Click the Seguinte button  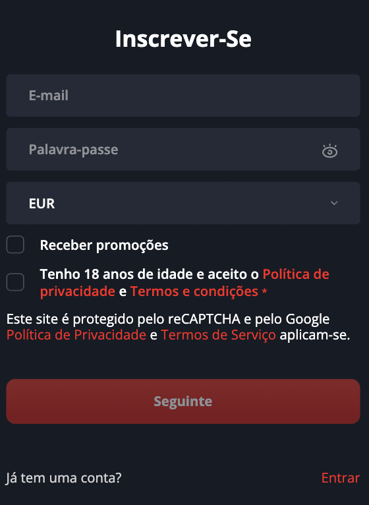pyautogui.click(x=183, y=401)
